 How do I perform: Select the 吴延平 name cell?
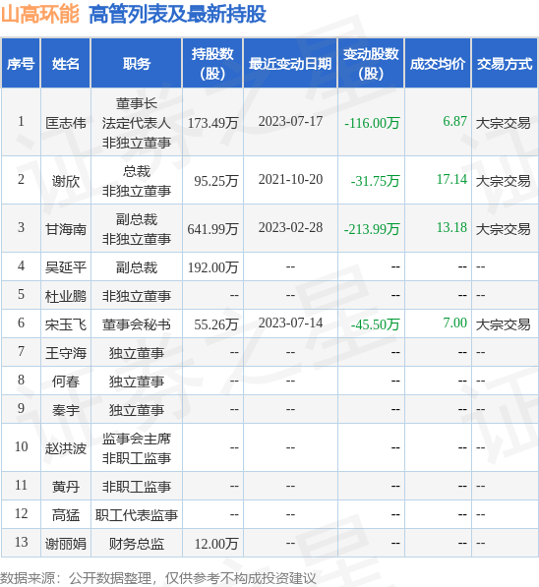coord(66,267)
